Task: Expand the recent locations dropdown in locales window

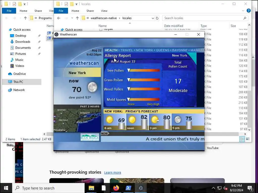Action: point(72,18)
